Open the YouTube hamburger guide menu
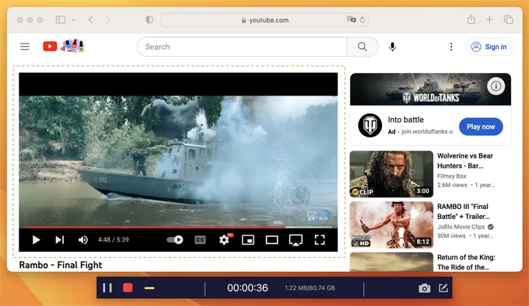 25,47
